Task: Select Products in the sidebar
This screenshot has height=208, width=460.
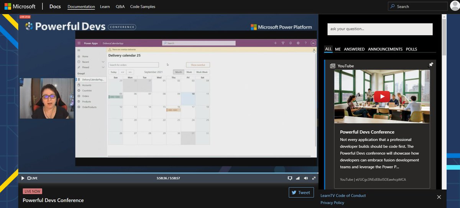Action: [86, 101]
